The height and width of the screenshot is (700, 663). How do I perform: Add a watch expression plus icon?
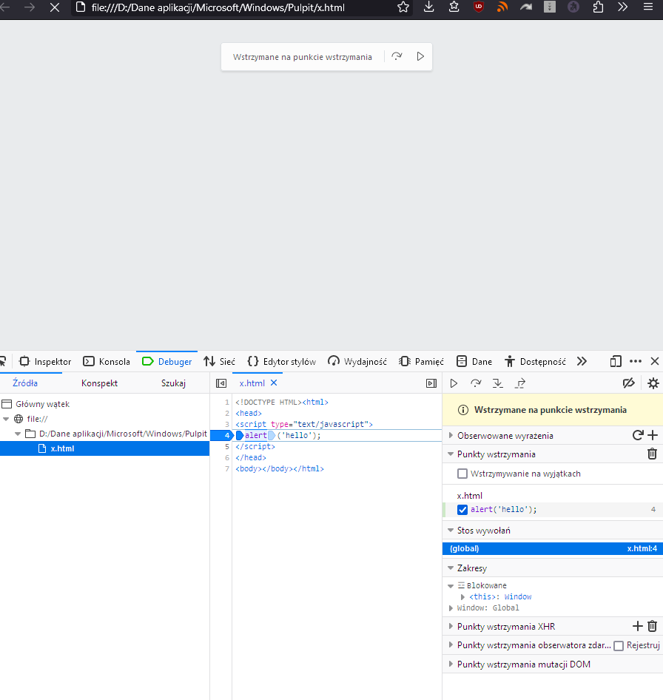[x=653, y=435]
